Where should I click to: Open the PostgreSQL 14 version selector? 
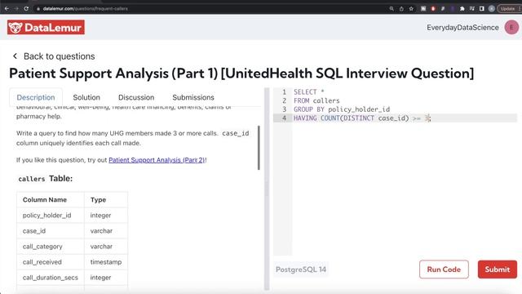pyautogui.click(x=301, y=269)
